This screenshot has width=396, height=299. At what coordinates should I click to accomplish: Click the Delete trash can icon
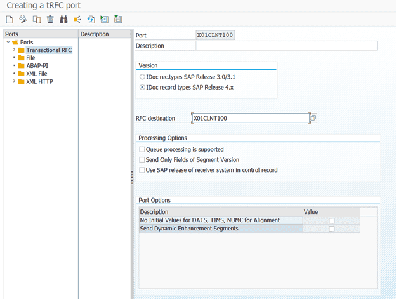pyautogui.click(x=50, y=20)
